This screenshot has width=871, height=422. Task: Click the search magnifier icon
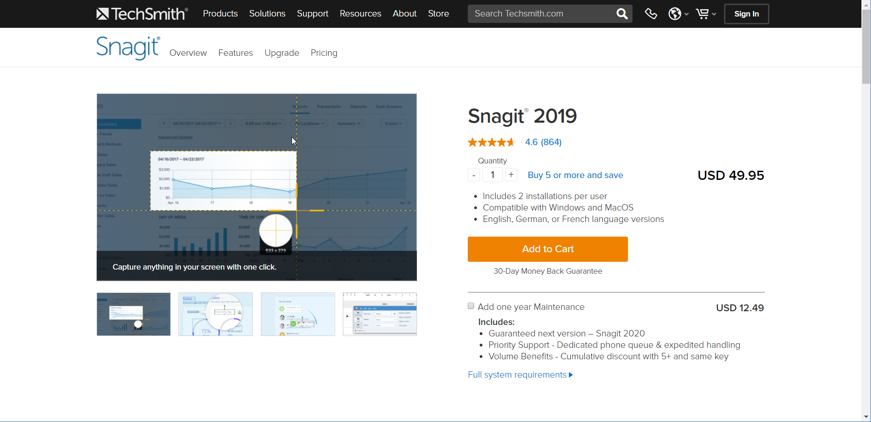coord(621,13)
